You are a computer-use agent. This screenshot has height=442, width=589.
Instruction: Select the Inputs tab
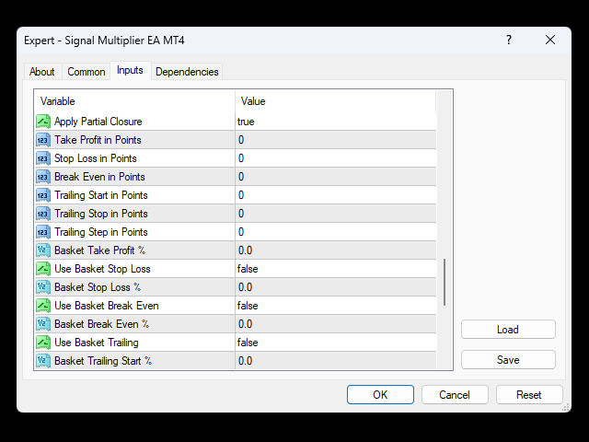click(130, 70)
